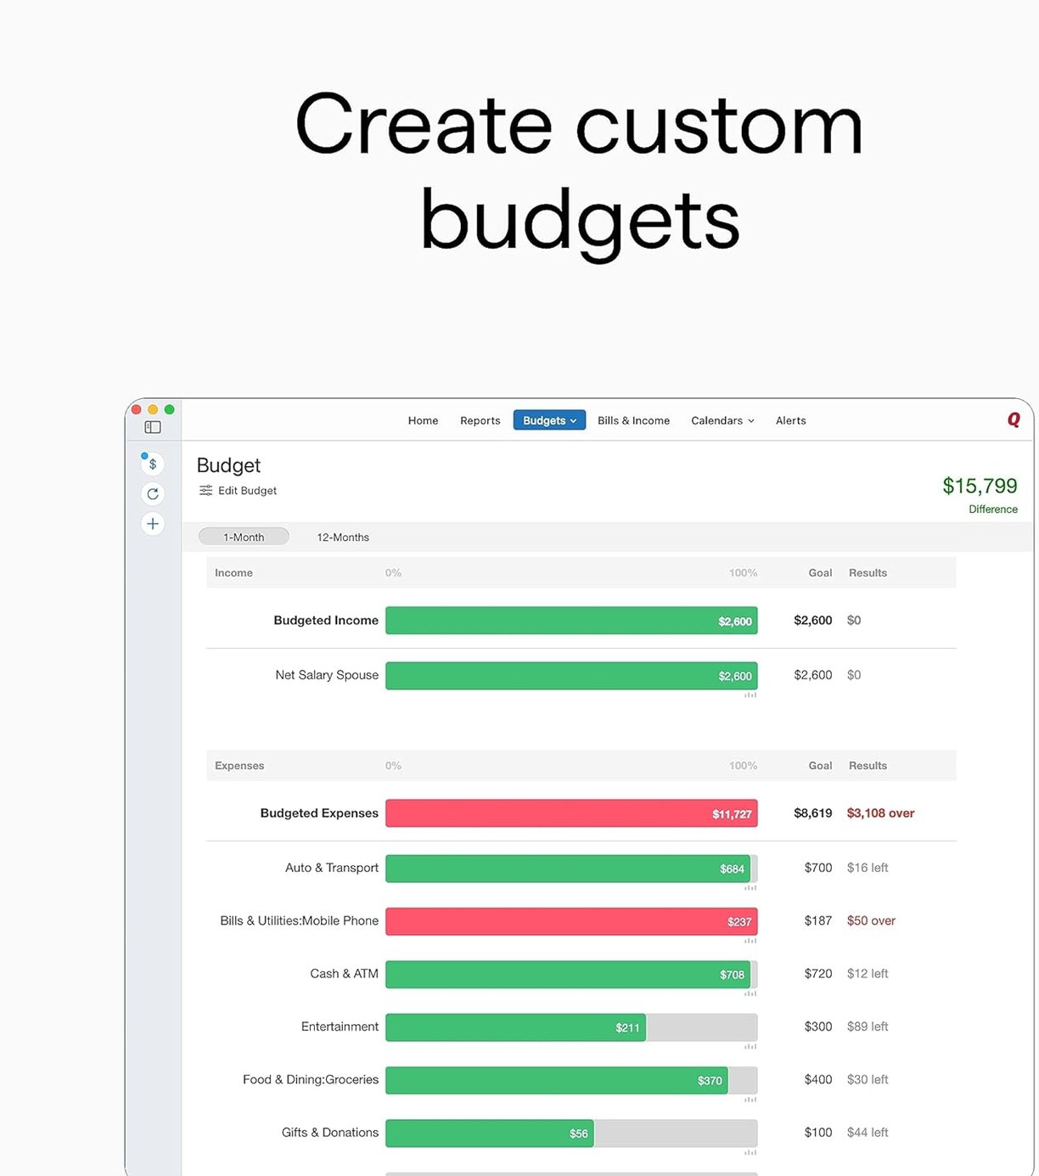Click the $12 left result
Viewport: 1039px width, 1176px height.
(868, 973)
